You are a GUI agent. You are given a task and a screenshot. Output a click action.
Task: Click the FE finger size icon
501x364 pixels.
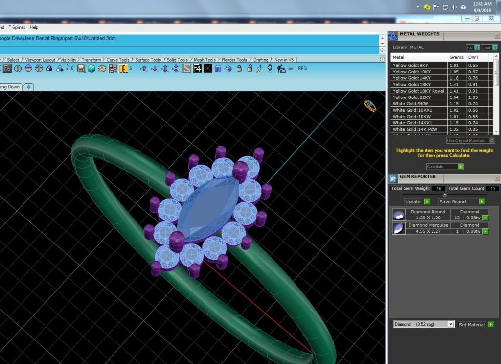(7, 69)
